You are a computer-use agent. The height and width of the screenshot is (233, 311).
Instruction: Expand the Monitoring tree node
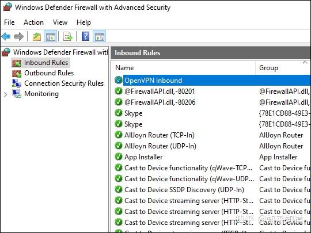click(x=6, y=95)
